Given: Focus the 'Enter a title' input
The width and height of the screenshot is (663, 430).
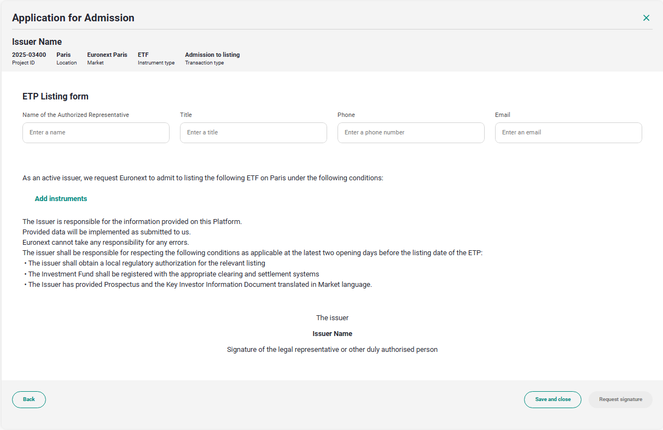Looking at the screenshot, I should tap(253, 133).
